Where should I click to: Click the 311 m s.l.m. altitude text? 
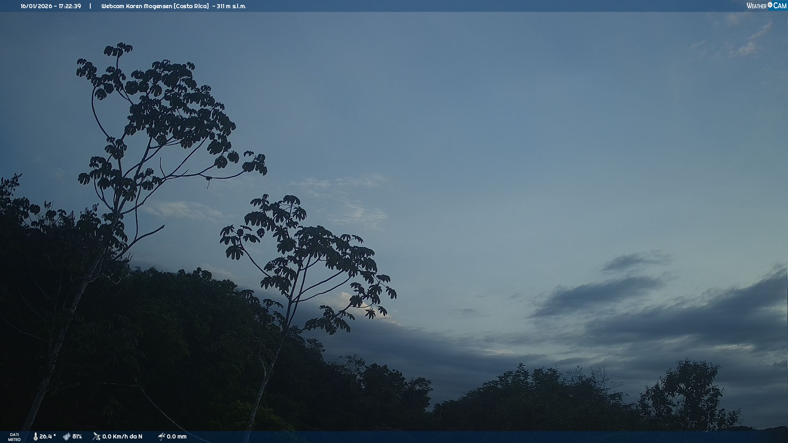(x=231, y=6)
